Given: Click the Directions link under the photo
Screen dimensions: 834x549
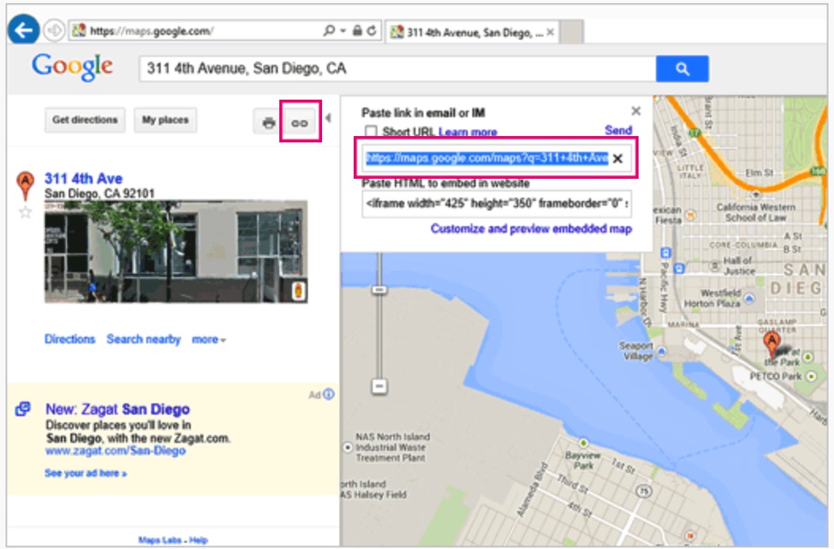Looking at the screenshot, I should [x=70, y=339].
